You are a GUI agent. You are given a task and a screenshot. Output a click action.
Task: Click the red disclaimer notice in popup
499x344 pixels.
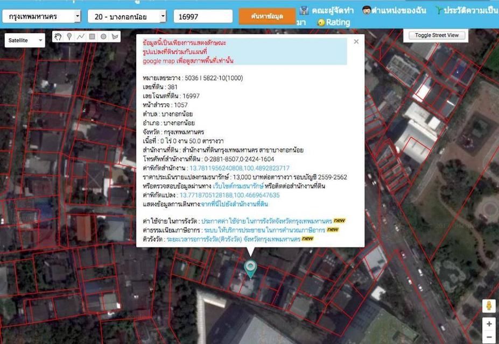pos(245,52)
